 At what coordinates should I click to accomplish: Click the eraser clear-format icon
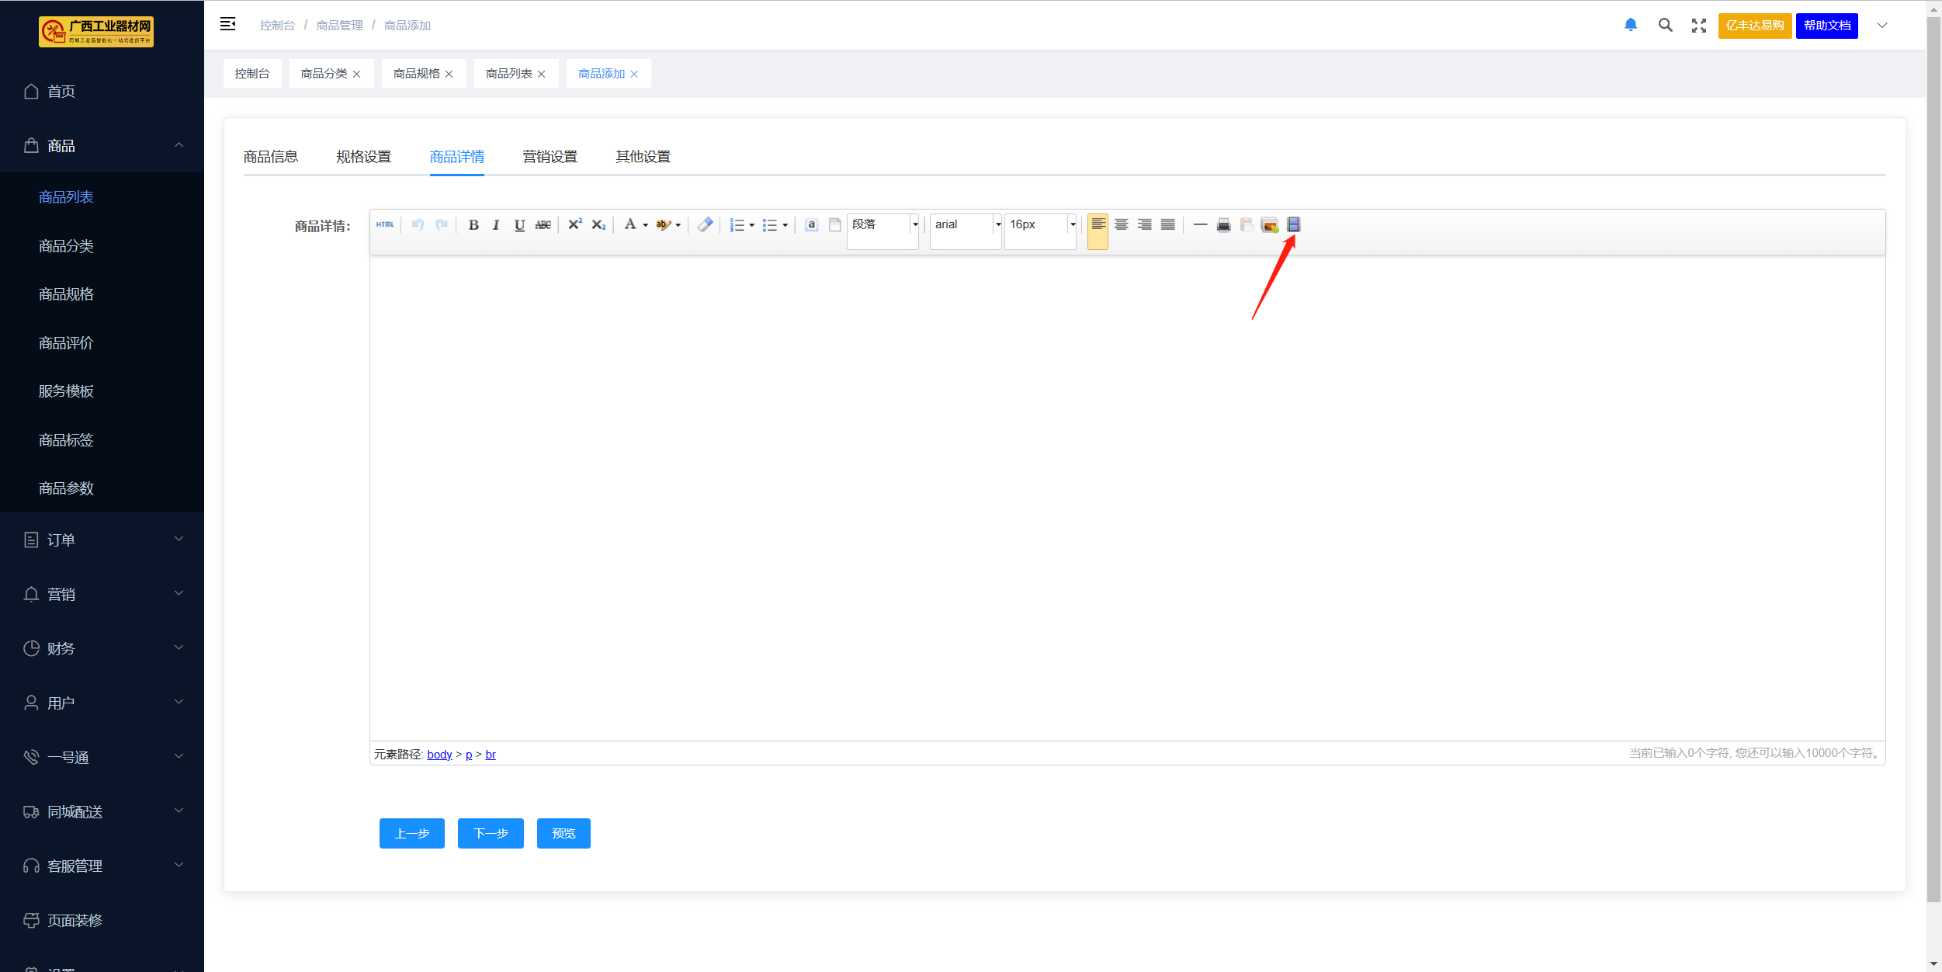tap(705, 225)
